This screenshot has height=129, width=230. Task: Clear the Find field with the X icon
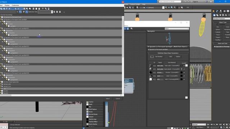click(x=17, y=12)
